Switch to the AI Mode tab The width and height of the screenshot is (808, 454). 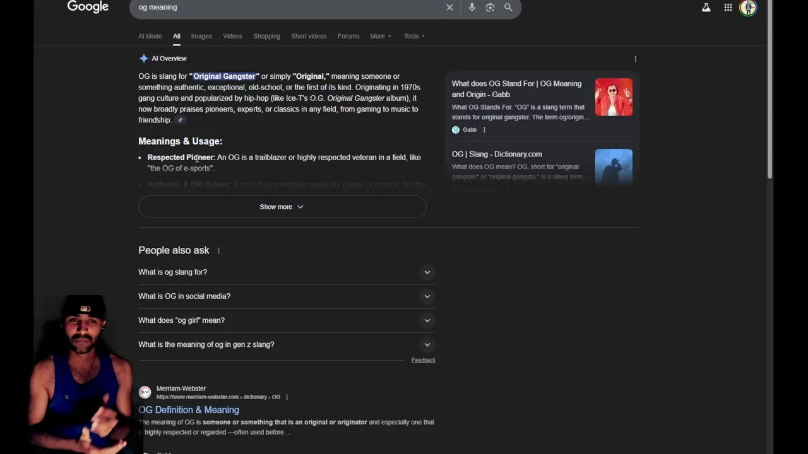(x=150, y=36)
